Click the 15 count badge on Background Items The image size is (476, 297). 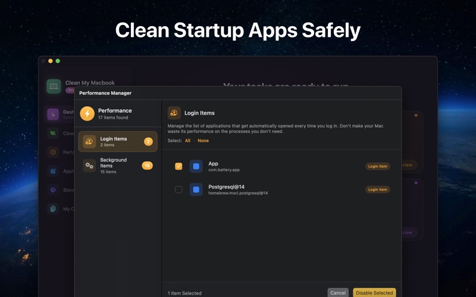click(147, 166)
